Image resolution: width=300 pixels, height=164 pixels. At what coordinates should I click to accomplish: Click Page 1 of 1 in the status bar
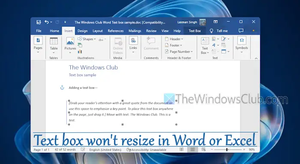41,150
